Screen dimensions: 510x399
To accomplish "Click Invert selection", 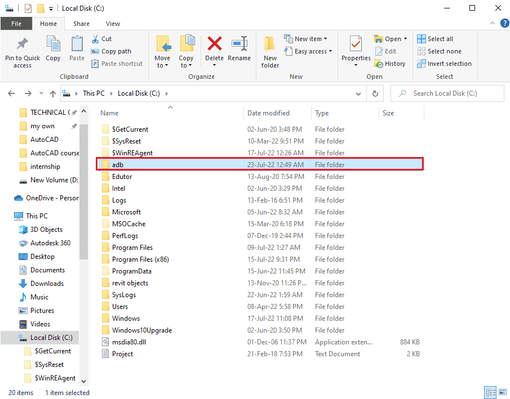I will pyautogui.click(x=444, y=64).
